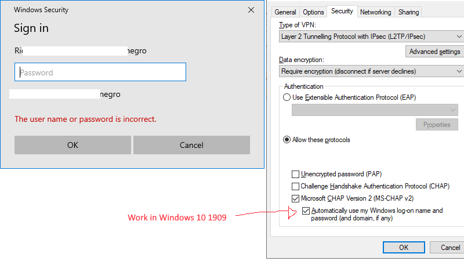Select Use Extensible Authentication Protocol radio

(x=287, y=97)
